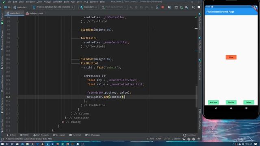
Task: Open the UTF-8 encoding selector
Action: pyautogui.click(x=167, y=139)
